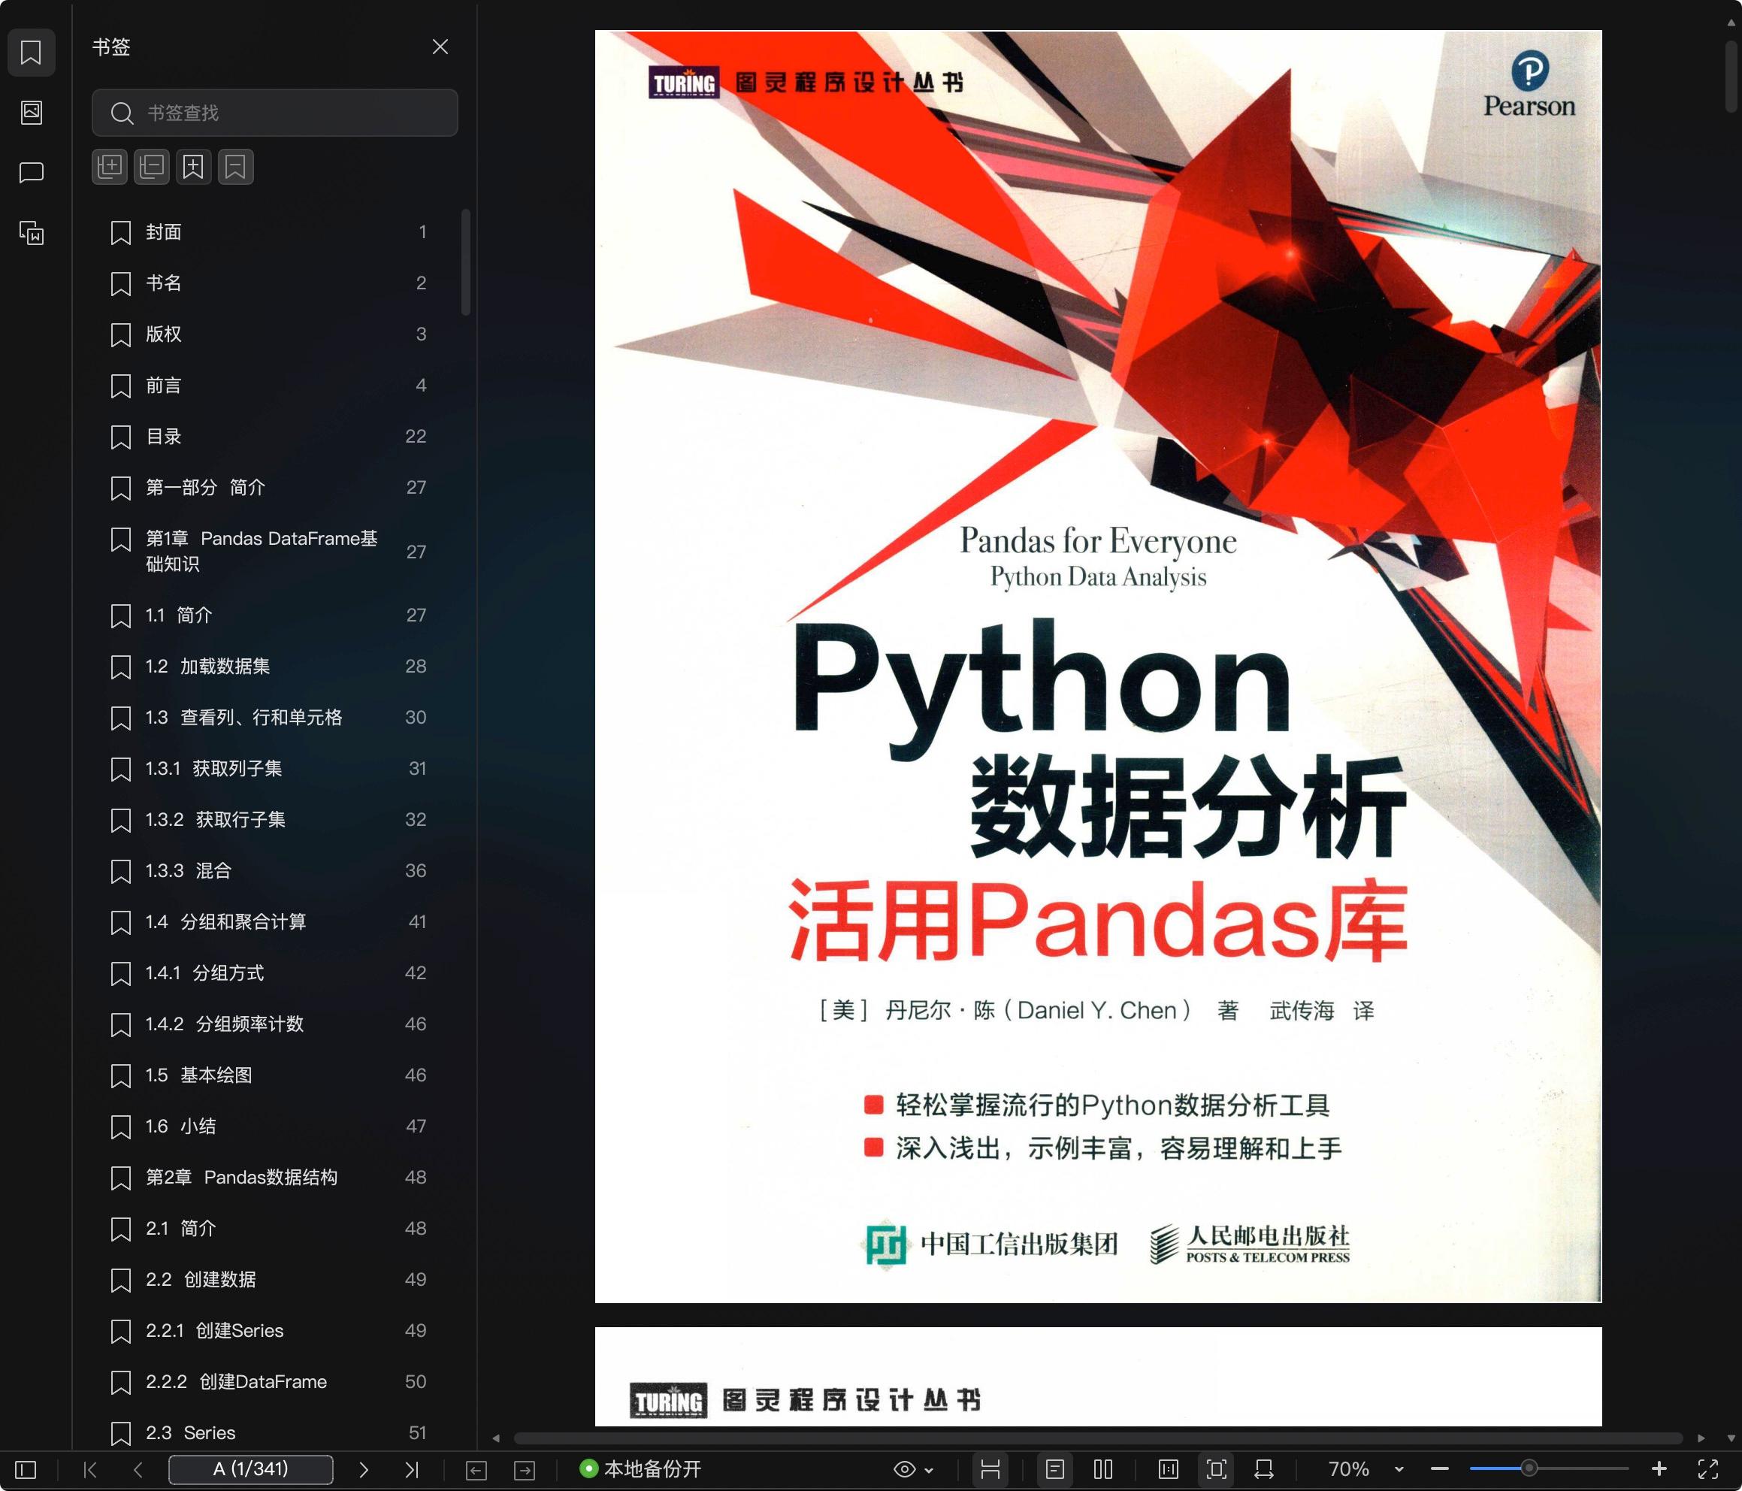Viewport: 1742px width, 1491px height.
Task: Enter full screen mode icon
Action: tap(1707, 1469)
